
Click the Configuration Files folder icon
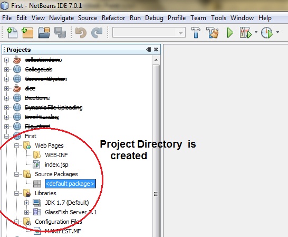click(x=27, y=222)
